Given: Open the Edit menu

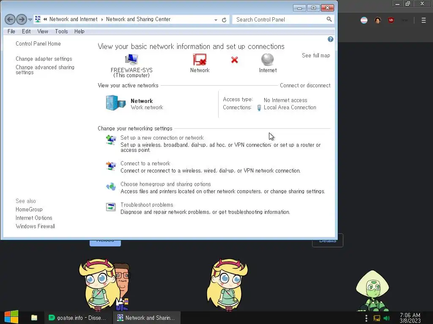Looking at the screenshot, I should 26,31.
